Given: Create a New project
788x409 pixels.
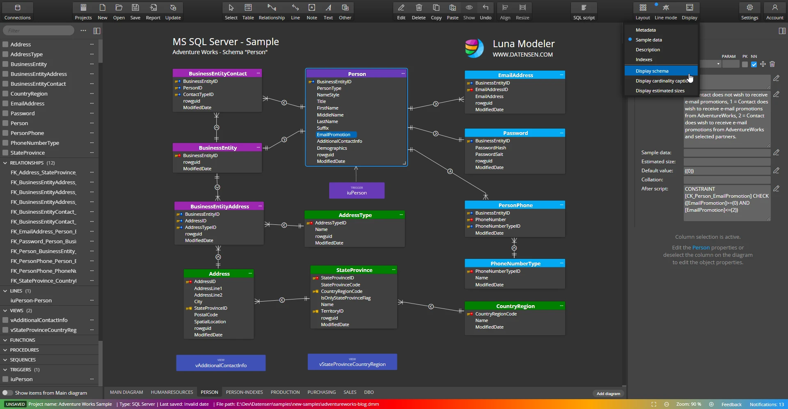Looking at the screenshot, I should coord(103,11).
